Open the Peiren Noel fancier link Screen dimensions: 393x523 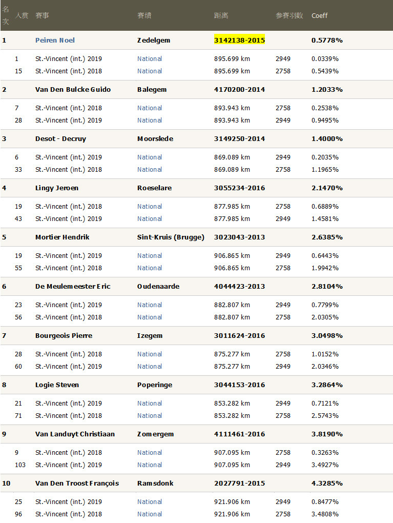pos(55,40)
